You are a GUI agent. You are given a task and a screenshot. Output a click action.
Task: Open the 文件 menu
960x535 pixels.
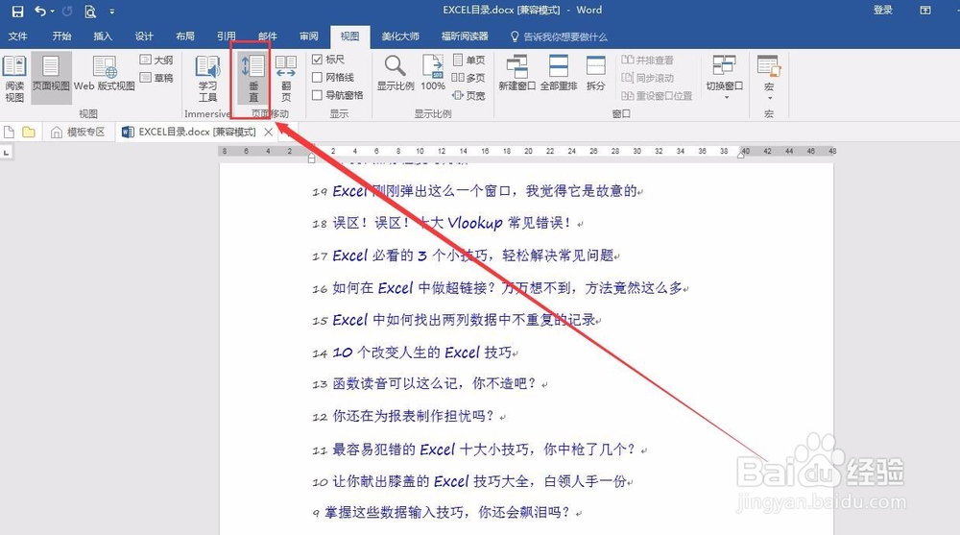click(x=17, y=36)
